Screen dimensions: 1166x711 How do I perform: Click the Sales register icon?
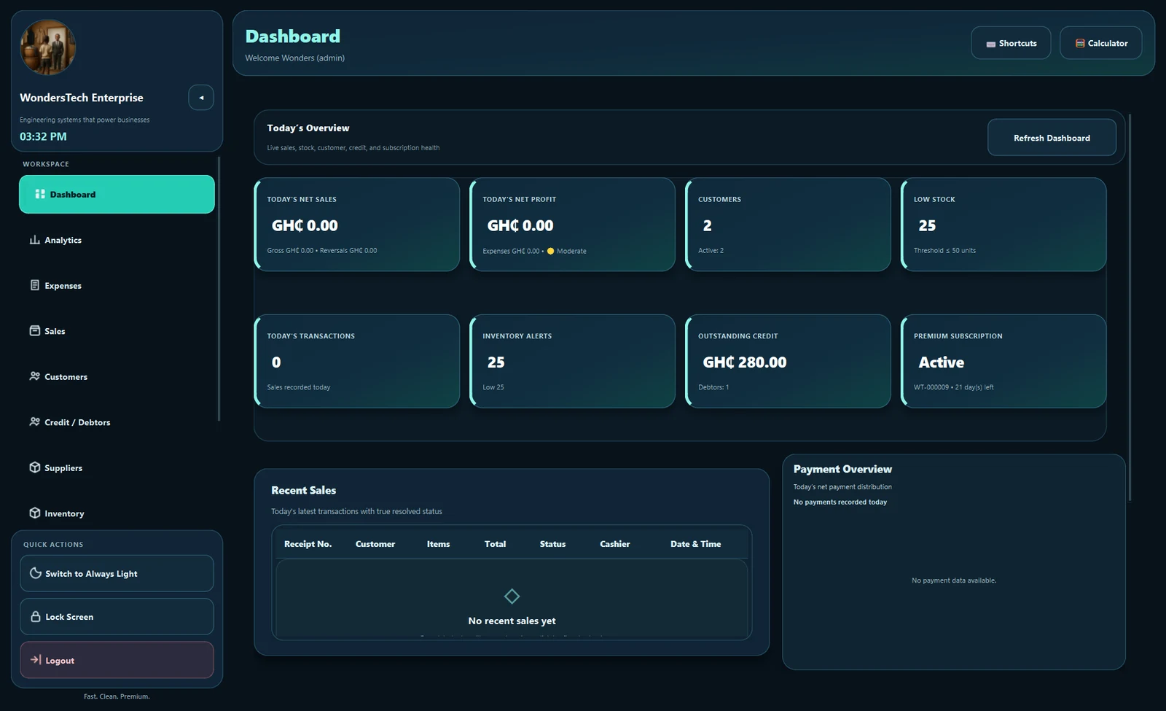tap(34, 330)
